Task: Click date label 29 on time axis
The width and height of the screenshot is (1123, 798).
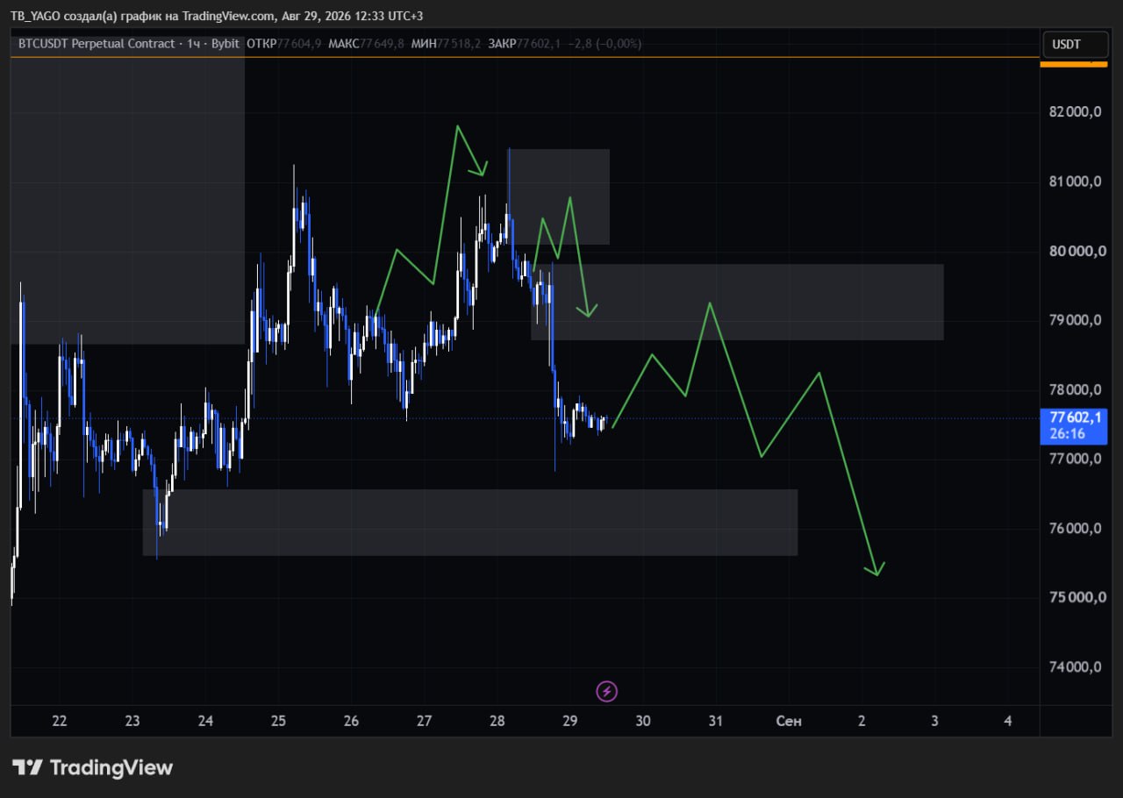Action: click(570, 721)
